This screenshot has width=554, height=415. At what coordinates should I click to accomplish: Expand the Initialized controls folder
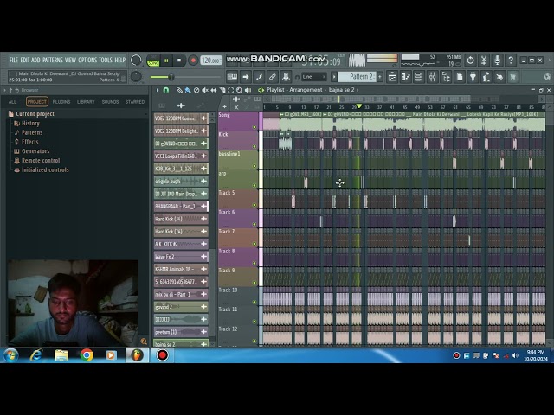(42, 169)
